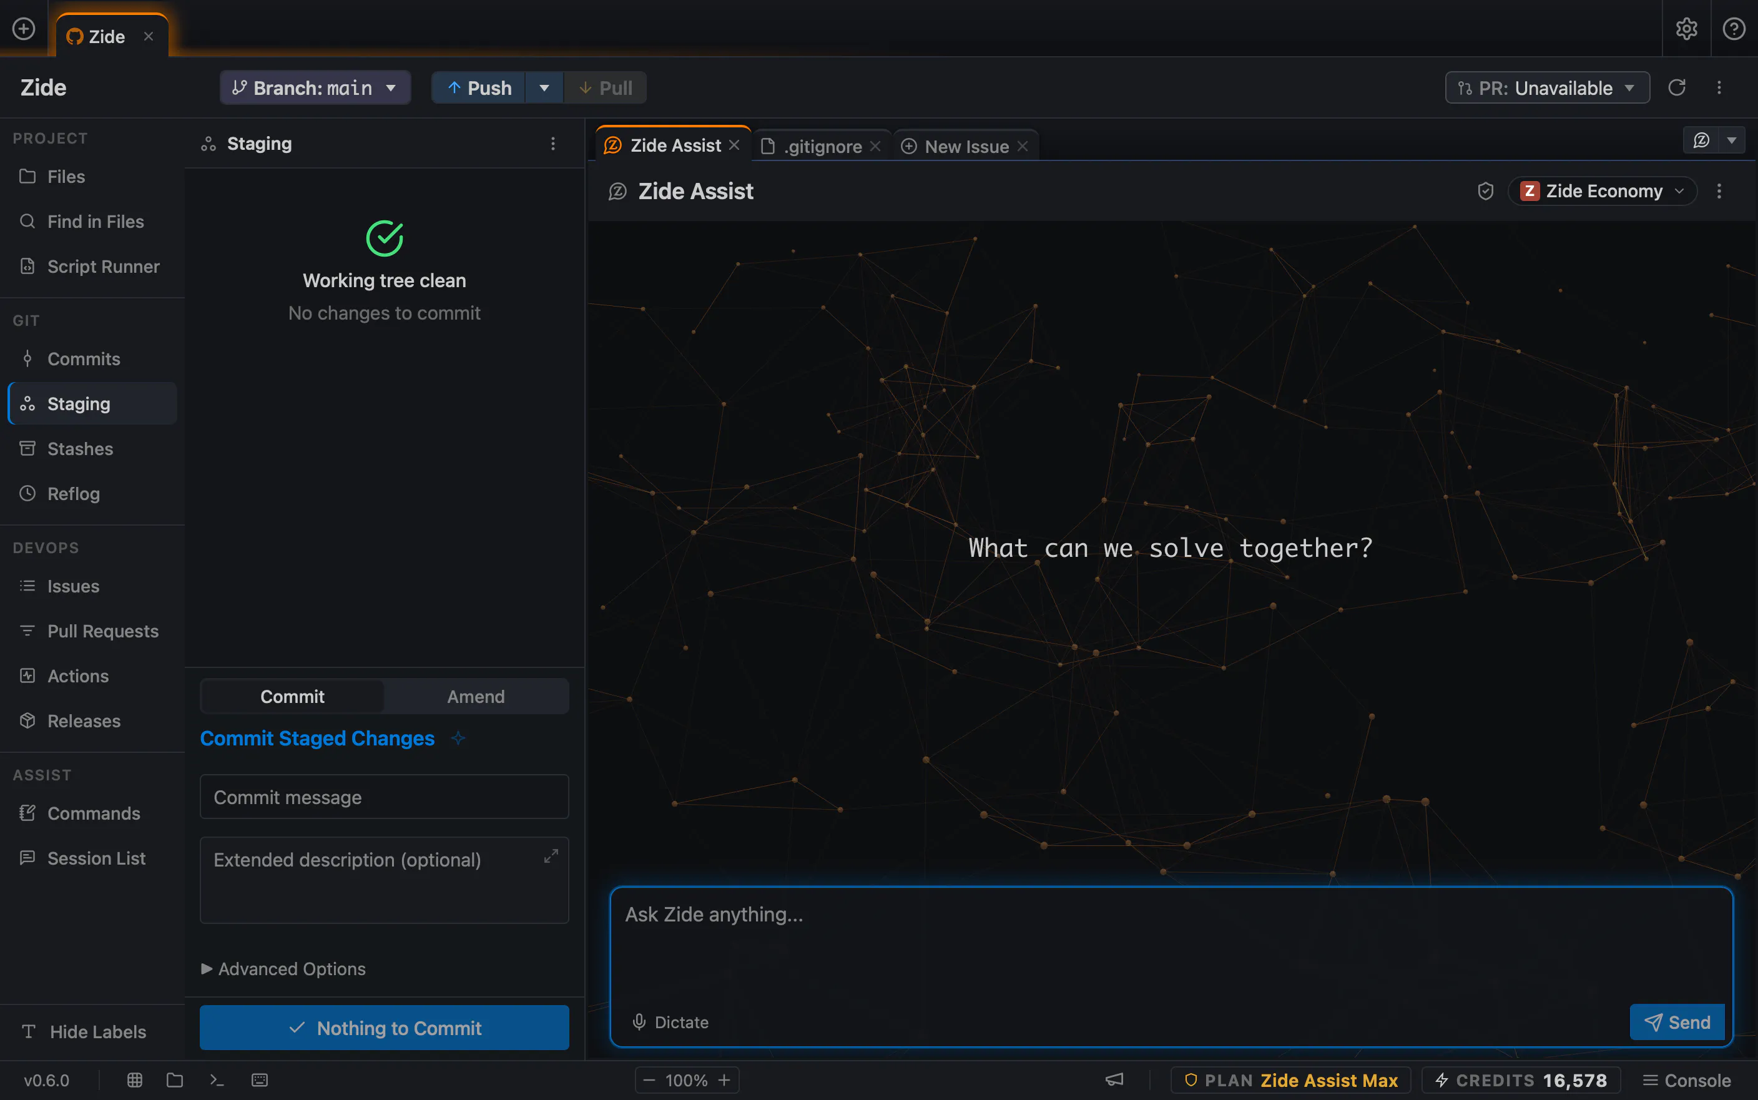Zoom in with the plus button

click(724, 1079)
